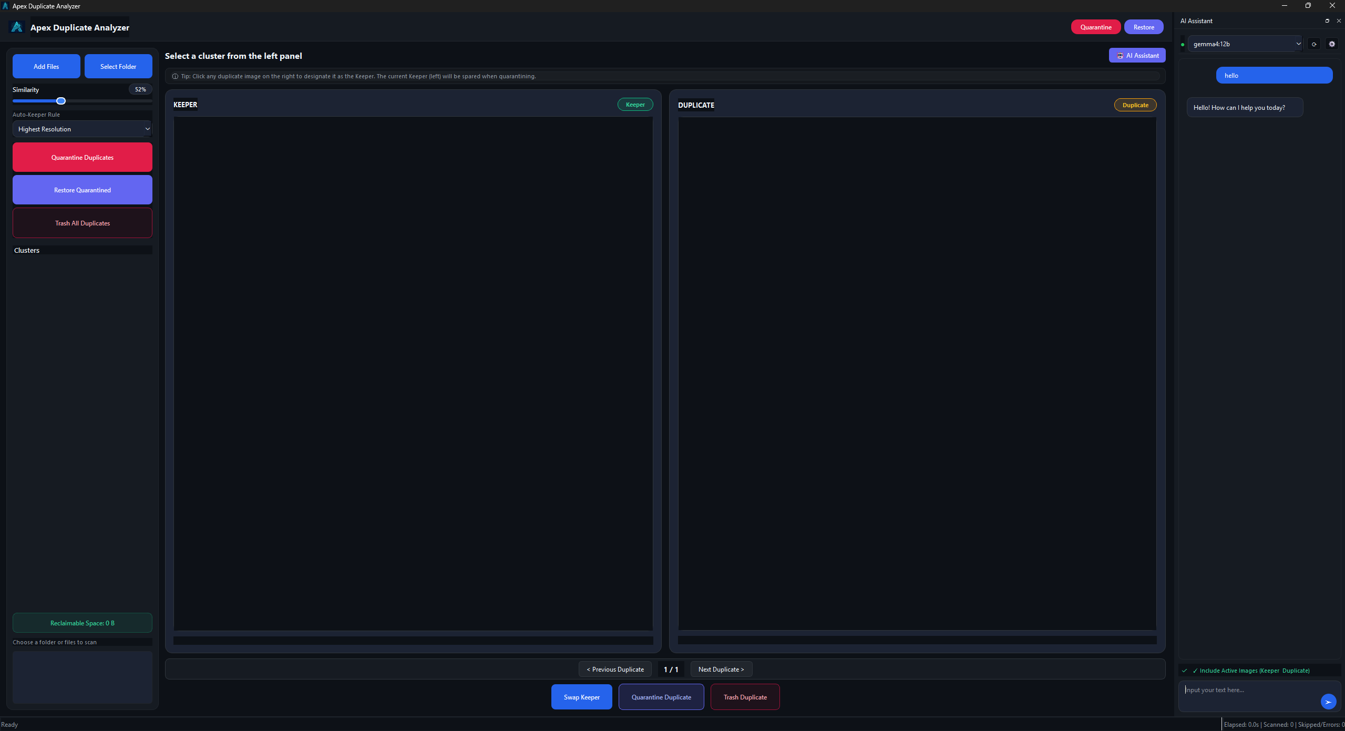Open the gemma4:12b model dropdown
This screenshot has height=731, width=1345.
[x=1245, y=44]
